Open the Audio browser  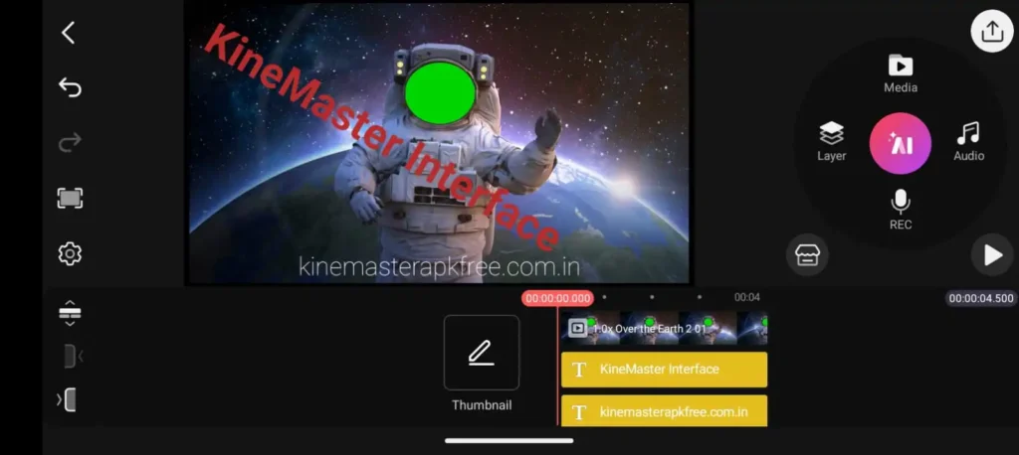968,141
